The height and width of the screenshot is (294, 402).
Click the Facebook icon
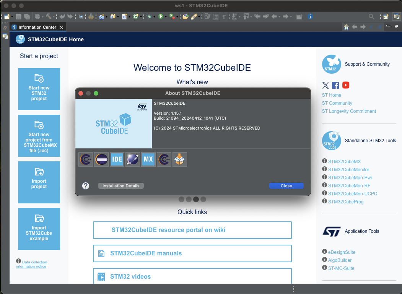click(335, 85)
